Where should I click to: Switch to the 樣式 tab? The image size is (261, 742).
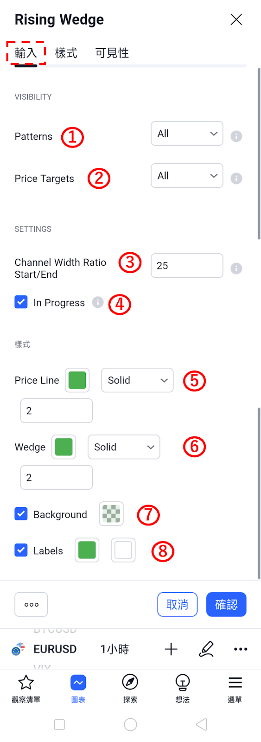click(66, 53)
